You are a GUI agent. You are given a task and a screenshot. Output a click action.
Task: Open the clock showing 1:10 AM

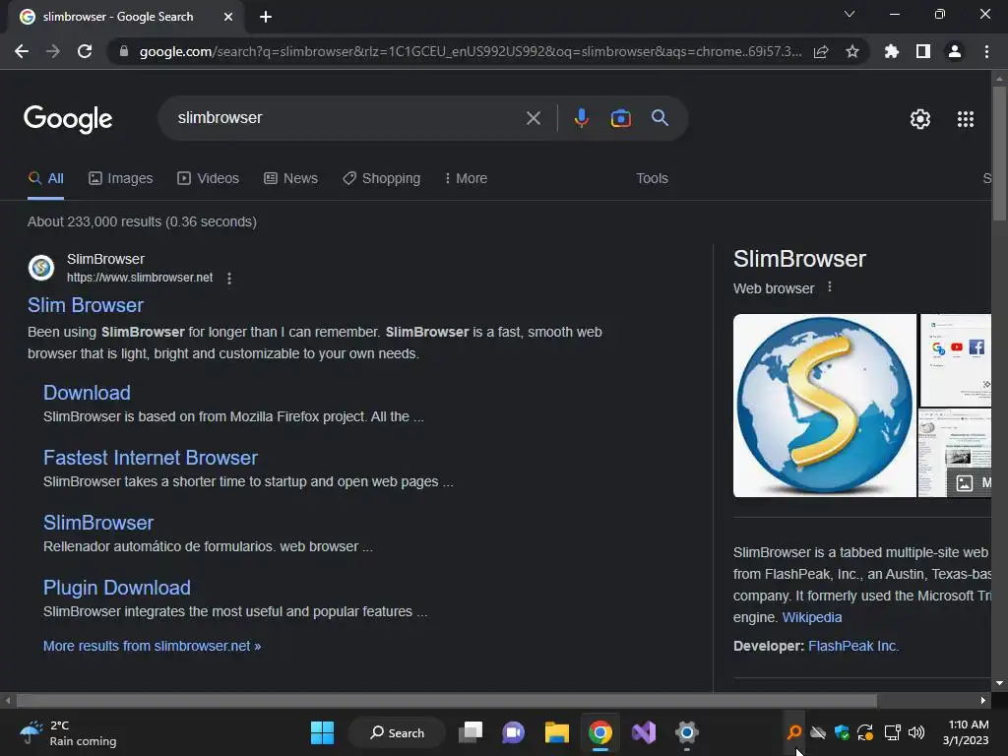[966, 732]
